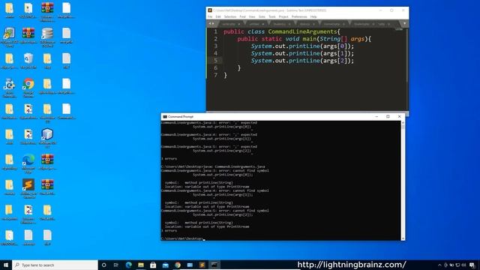Click the 'public class CommandLineArguments{' code line
Screen dimensions: 480x270
282,31
